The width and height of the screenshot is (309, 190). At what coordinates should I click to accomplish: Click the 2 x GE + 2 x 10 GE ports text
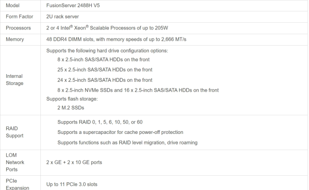click(74, 162)
